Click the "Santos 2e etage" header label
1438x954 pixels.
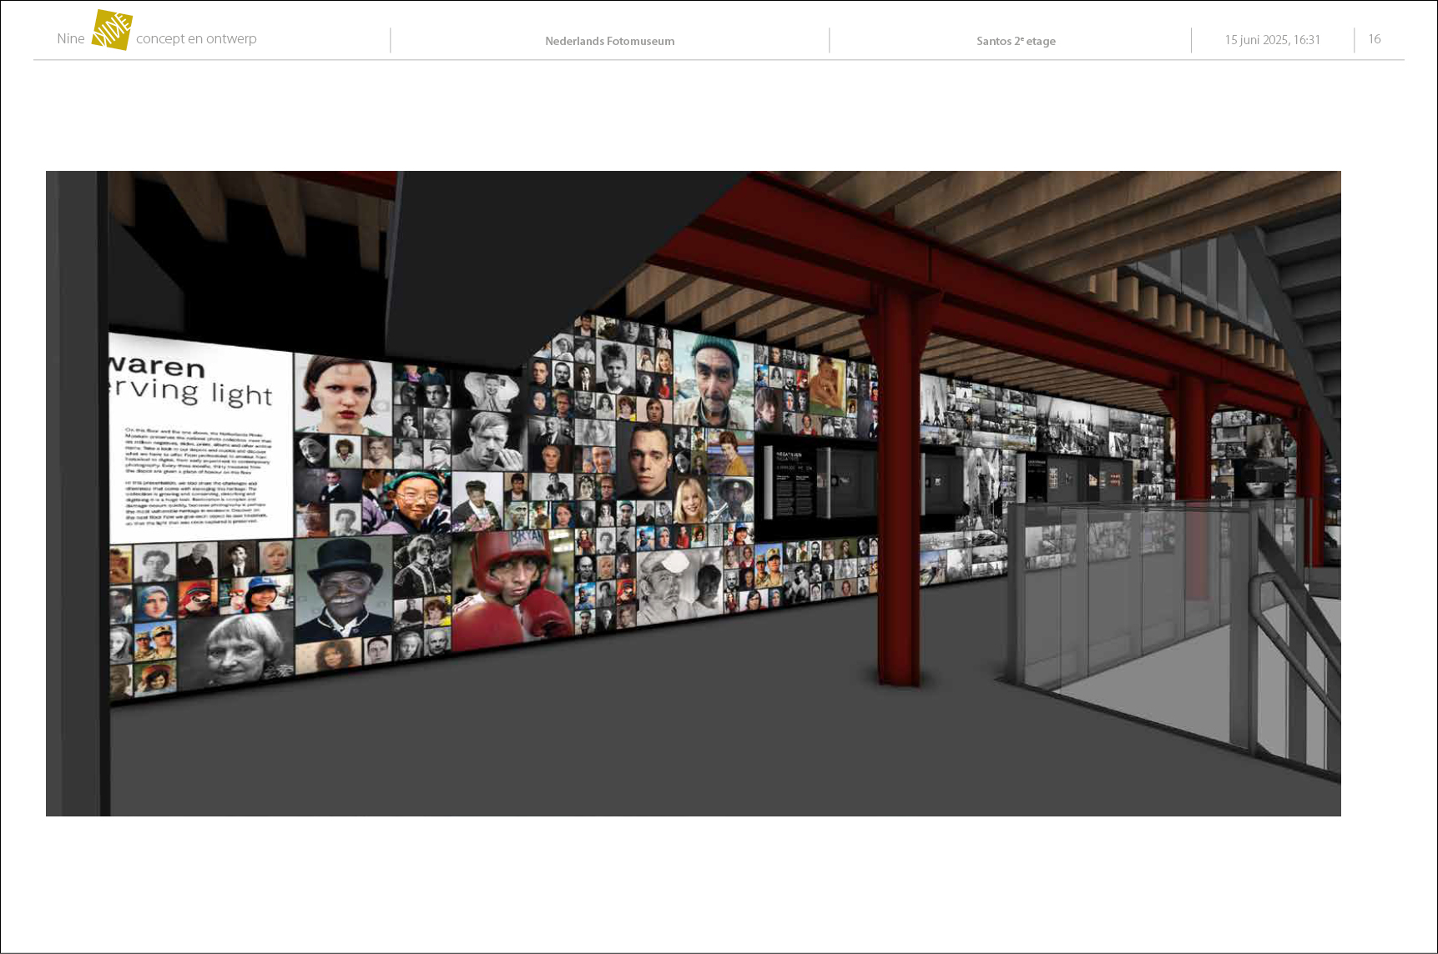coord(1016,41)
